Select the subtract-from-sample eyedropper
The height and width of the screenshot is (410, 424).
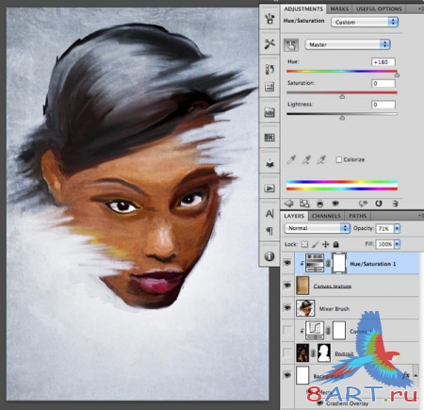coord(320,160)
